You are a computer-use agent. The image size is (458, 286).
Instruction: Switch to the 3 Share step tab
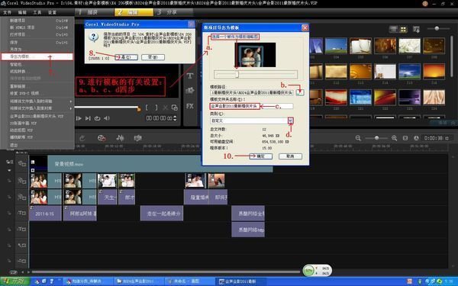click(x=173, y=12)
